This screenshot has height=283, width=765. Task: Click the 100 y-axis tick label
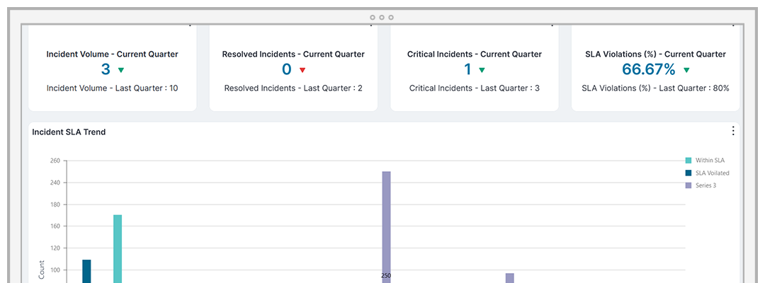point(55,270)
